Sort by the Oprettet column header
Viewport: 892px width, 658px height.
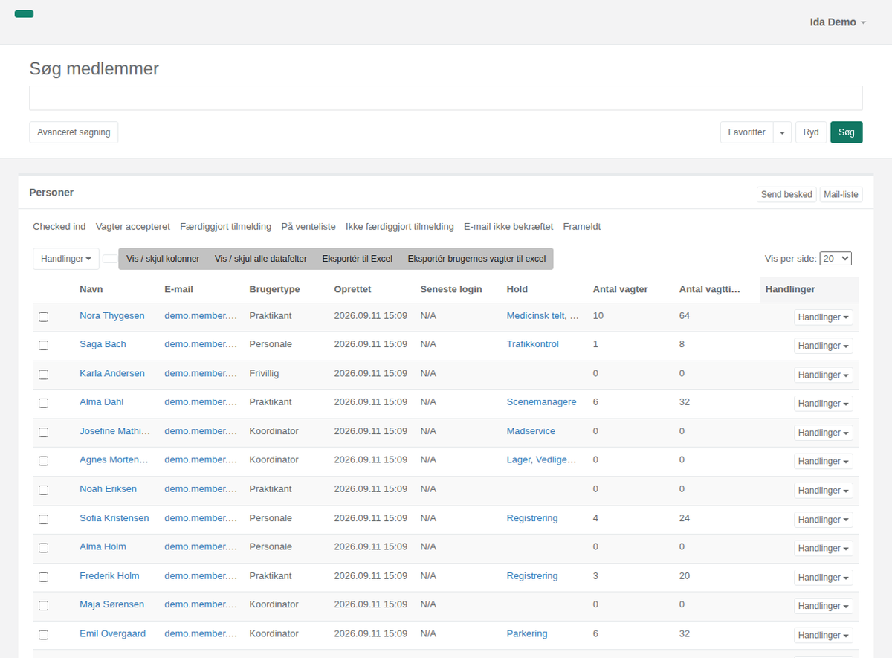pos(352,289)
